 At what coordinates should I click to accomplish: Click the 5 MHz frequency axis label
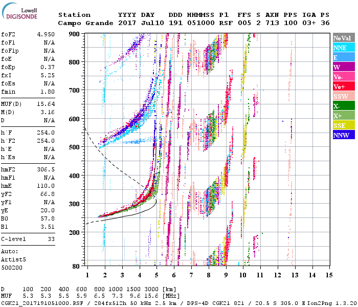tap(156, 275)
